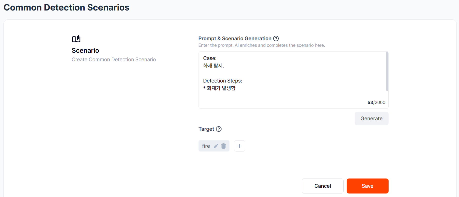Open the Target help tooltip icon
The image size is (459, 197).
pyautogui.click(x=219, y=129)
